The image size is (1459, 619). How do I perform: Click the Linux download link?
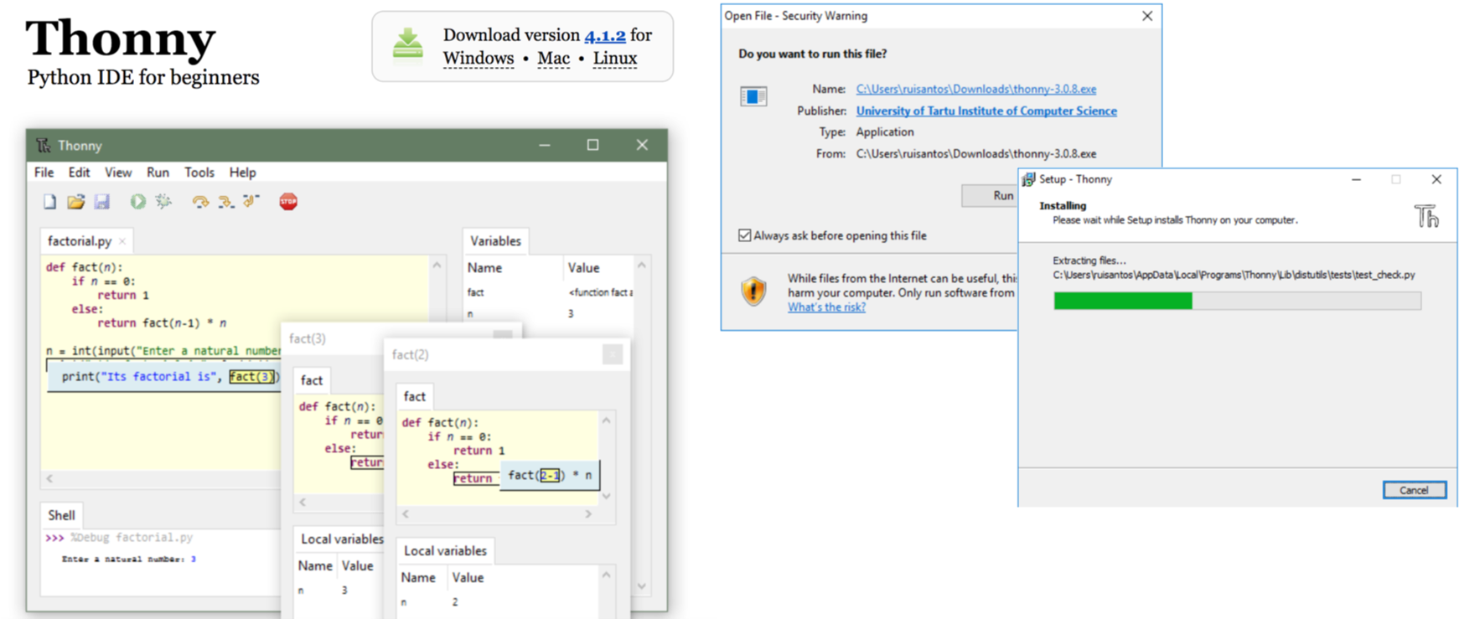pos(615,59)
